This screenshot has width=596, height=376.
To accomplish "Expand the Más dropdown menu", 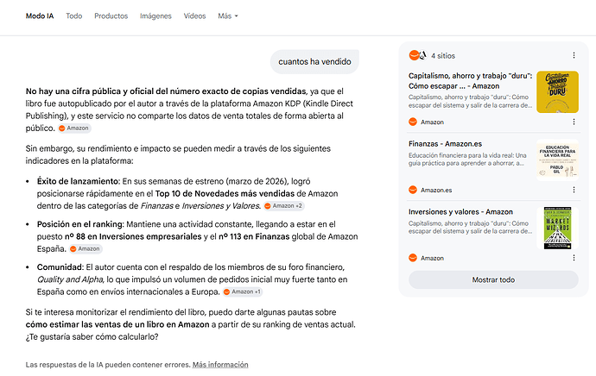I will (x=228, y=16).
